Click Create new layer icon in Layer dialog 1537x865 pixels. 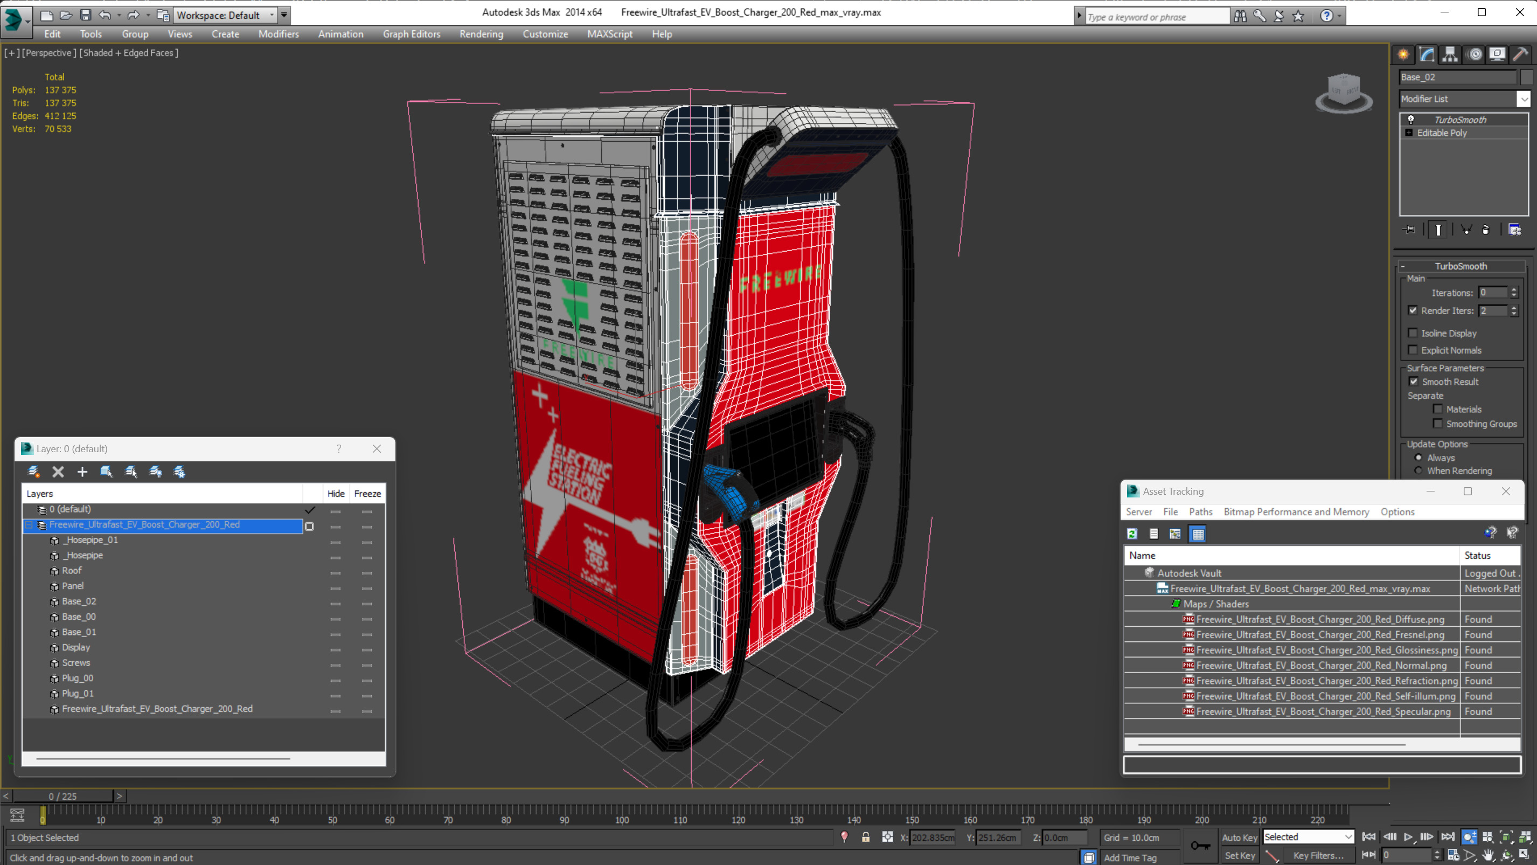coord(33,472)
